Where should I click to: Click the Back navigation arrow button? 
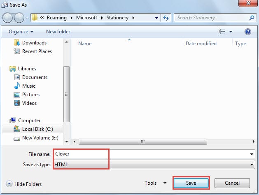[8, 18]
